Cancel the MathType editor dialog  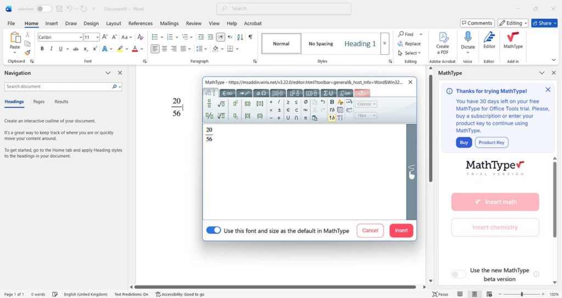(x=370, y=231)
